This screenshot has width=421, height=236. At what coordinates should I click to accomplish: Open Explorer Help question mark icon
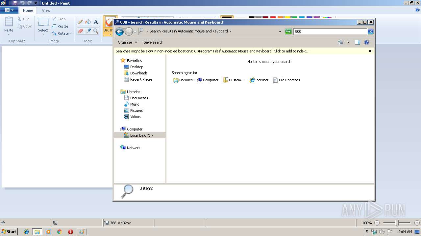[367, 42]
